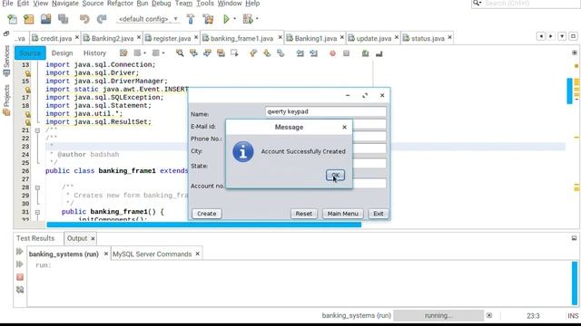Click the Open Project toolbar icon
581x326 pixels.
[x=46, y=19]
